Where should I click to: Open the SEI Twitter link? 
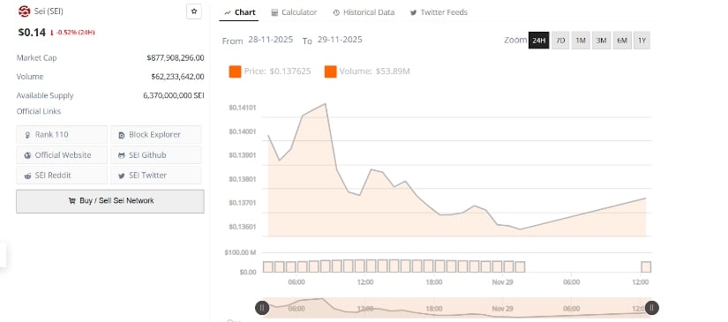pyautogui.click(x=156, y=176)
